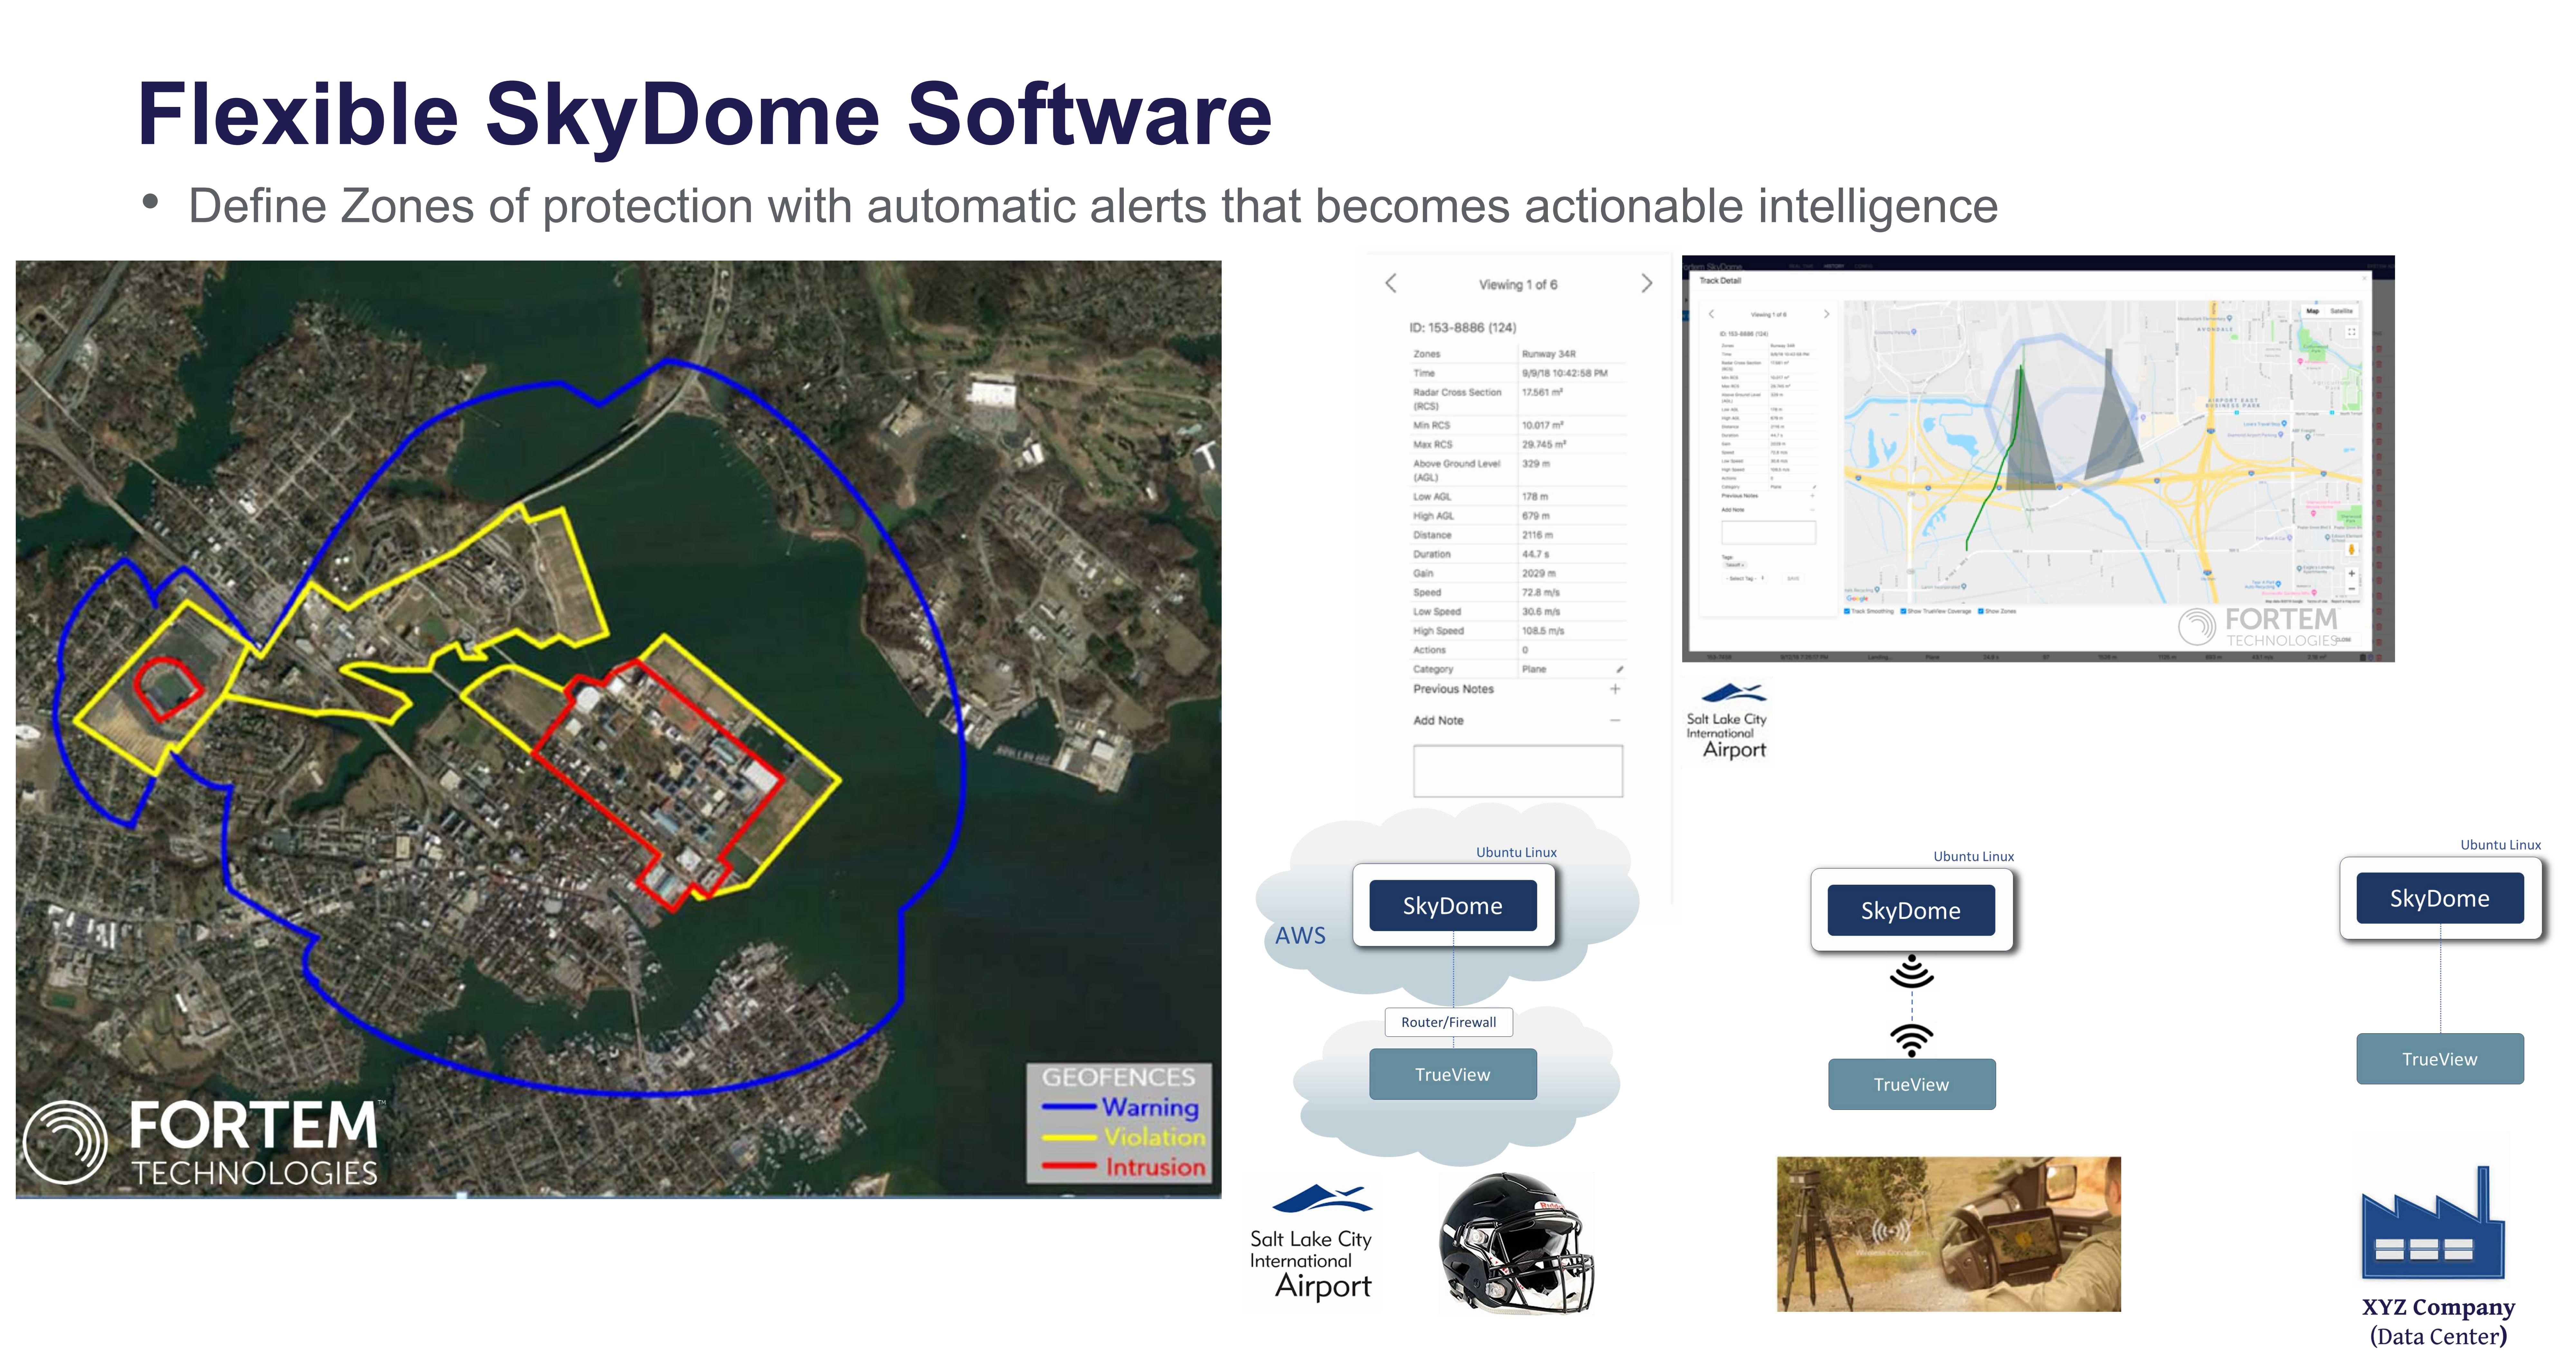This screenshot has height=1372, width=2576.
Task: Open the fullscreen map icon in Track Detail
Action: point(2352,332)
